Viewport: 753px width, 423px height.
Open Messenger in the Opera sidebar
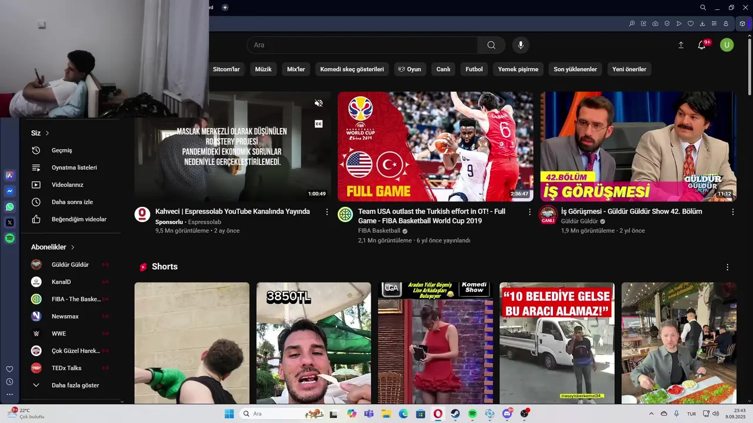tap(9, 191)
